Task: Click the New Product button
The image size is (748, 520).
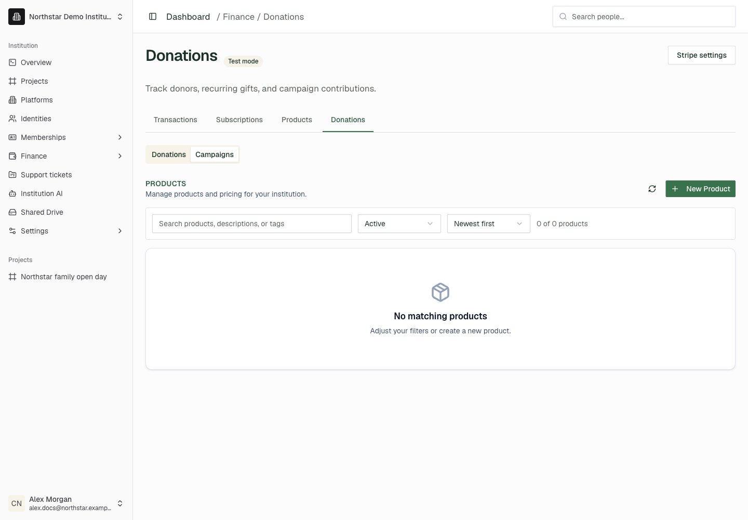Action: (700, 189)
